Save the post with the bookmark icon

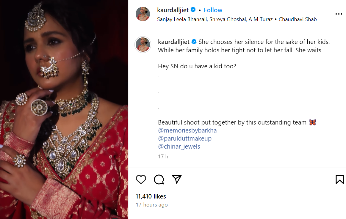point(340,179)
